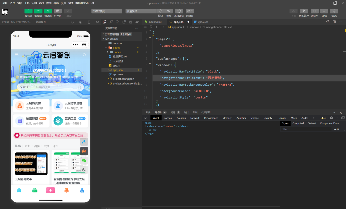
Task: Open the editor more actions ellipsis
Action: click(x=341, y=22)
